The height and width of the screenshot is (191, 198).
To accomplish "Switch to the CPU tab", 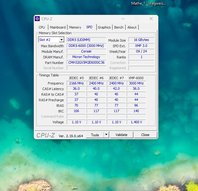I will [42, 27].
